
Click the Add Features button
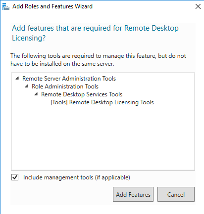[133, 194]
